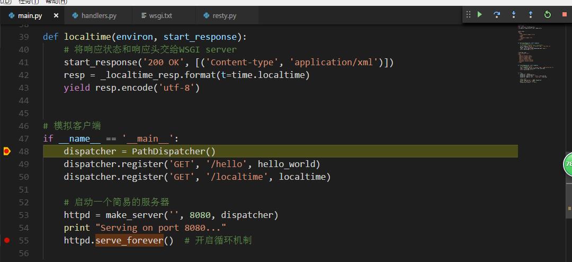This screenshot has height=262, width=572.
Task: Step out of the current function
Action: [530, 15]
